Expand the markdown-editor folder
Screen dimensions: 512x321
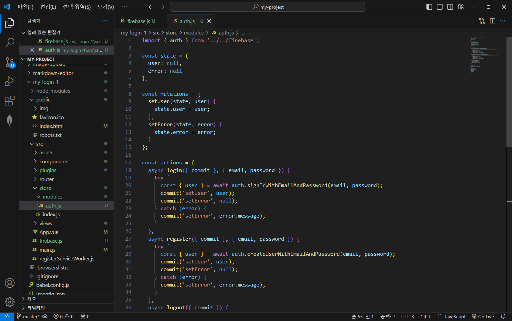coord(67,73)
